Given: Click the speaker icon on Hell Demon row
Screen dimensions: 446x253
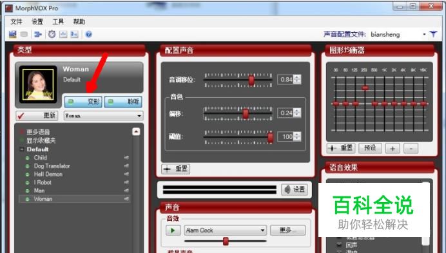Looking at the screenshot, I should 126,174.
